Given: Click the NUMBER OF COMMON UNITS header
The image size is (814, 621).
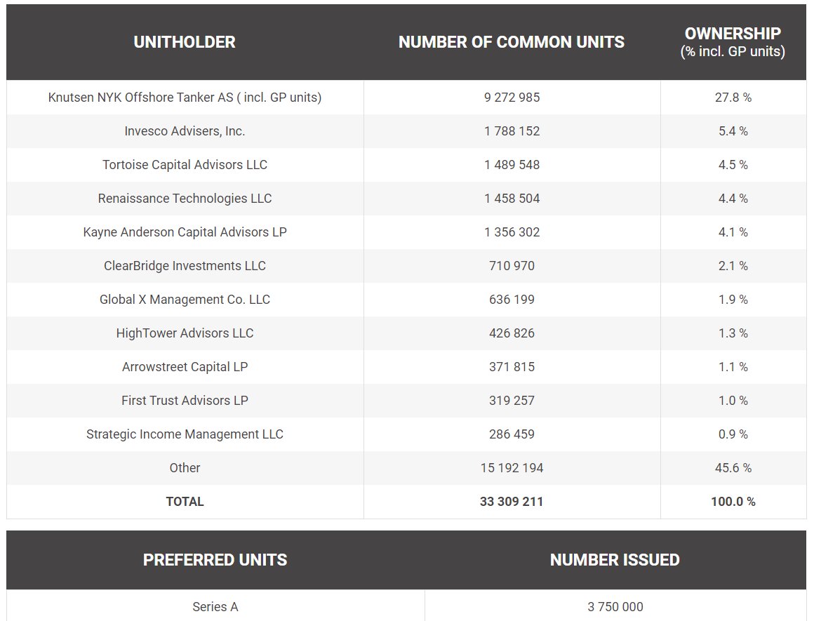Looking at the screenshot, I should (512, 42).
